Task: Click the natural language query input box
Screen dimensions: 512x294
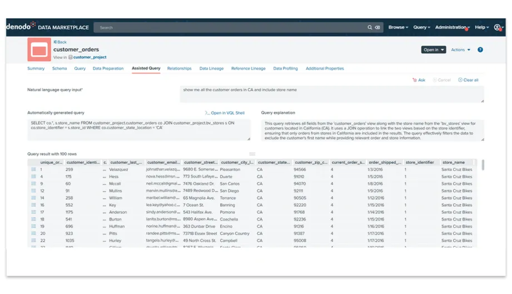Action: [331, 94]
